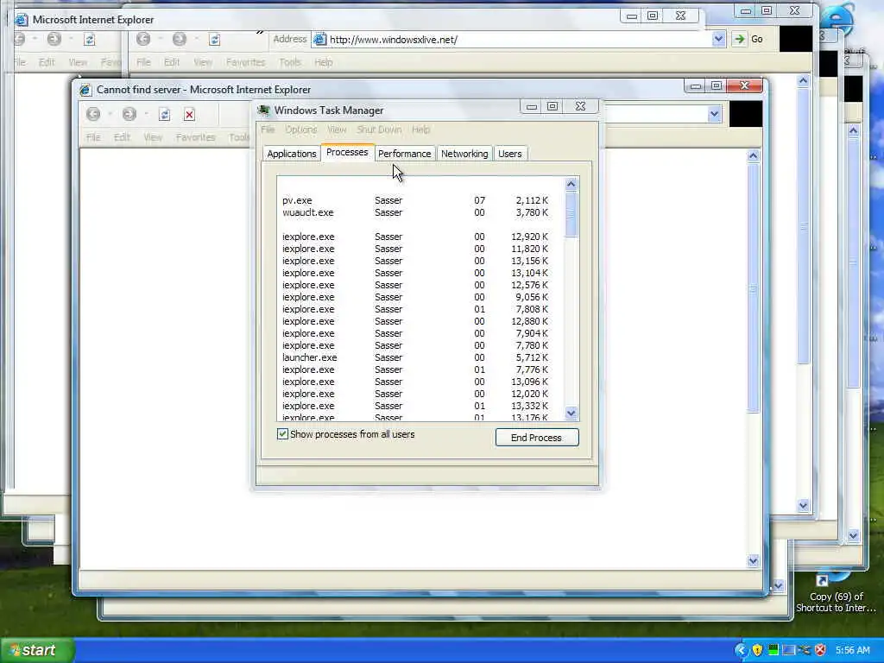884x663 pixels.
Task: Click Forward icon in Cannot find server window
Action: (129, 115)
